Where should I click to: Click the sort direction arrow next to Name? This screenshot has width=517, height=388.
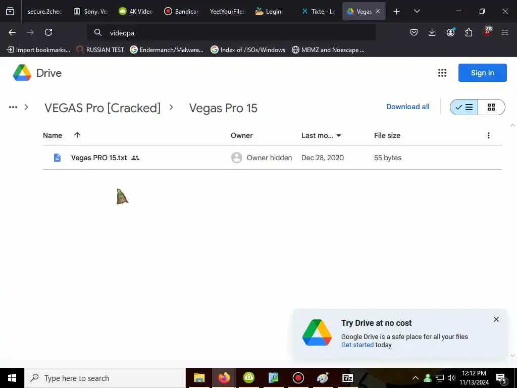coord(77,135)
